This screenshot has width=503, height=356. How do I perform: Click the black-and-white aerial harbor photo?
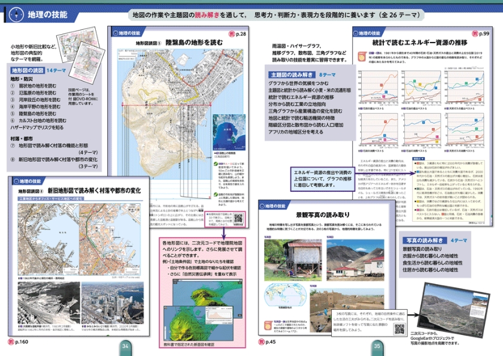coord(49,303)
